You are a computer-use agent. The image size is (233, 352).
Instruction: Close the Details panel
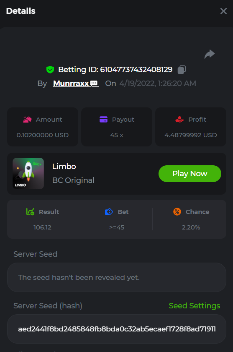[223, 11]
